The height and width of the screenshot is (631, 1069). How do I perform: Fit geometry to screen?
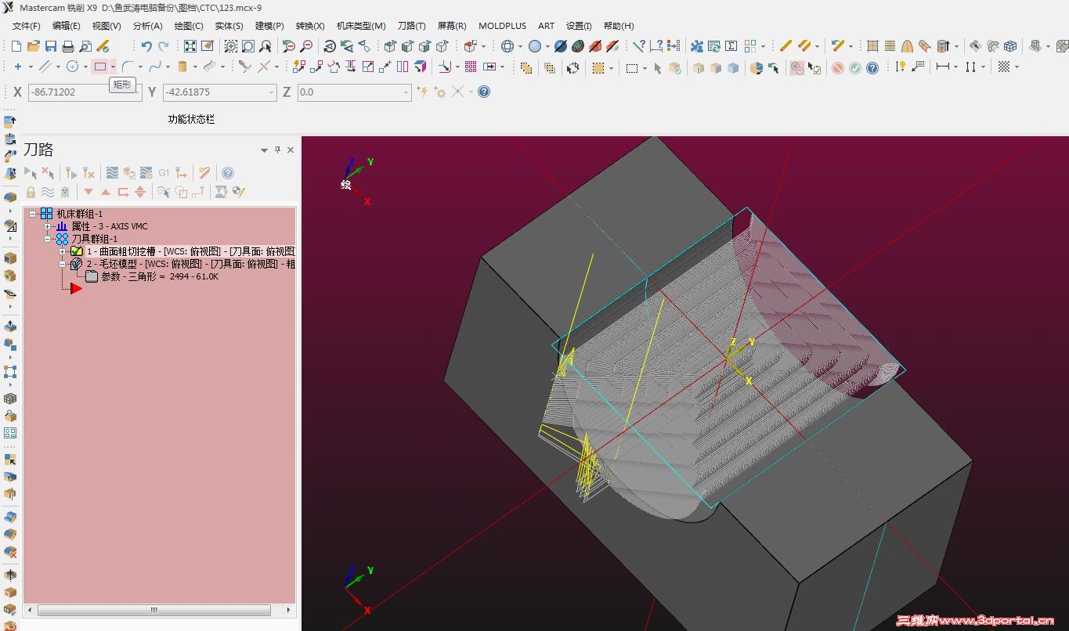(x=190, y=46)
